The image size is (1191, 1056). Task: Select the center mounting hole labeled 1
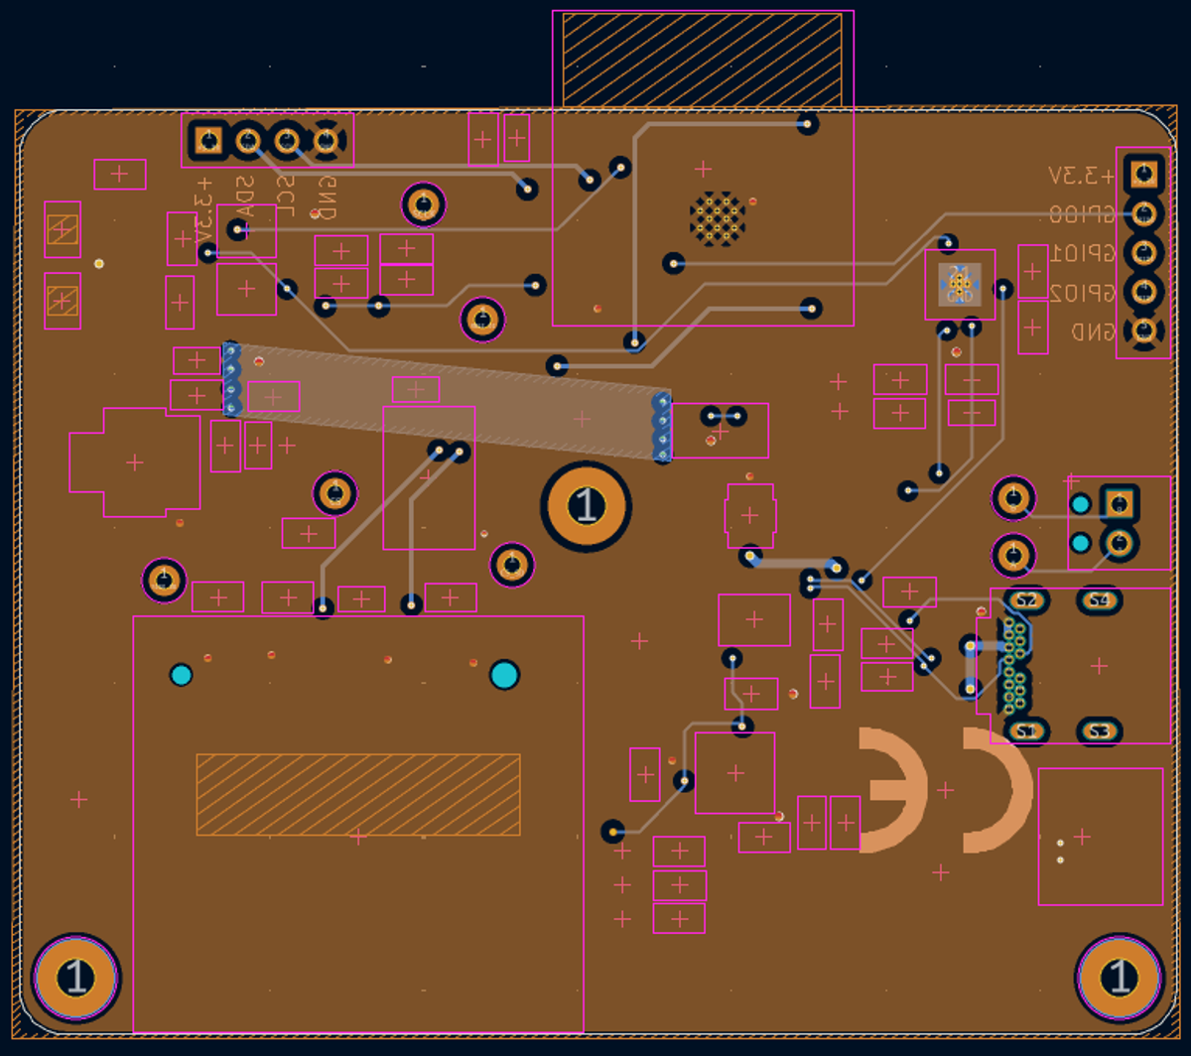(x=586, y=506)
